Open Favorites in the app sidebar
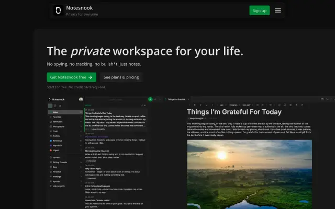The height and width of the screenshot is (209, 335). [x=65, y=117]
